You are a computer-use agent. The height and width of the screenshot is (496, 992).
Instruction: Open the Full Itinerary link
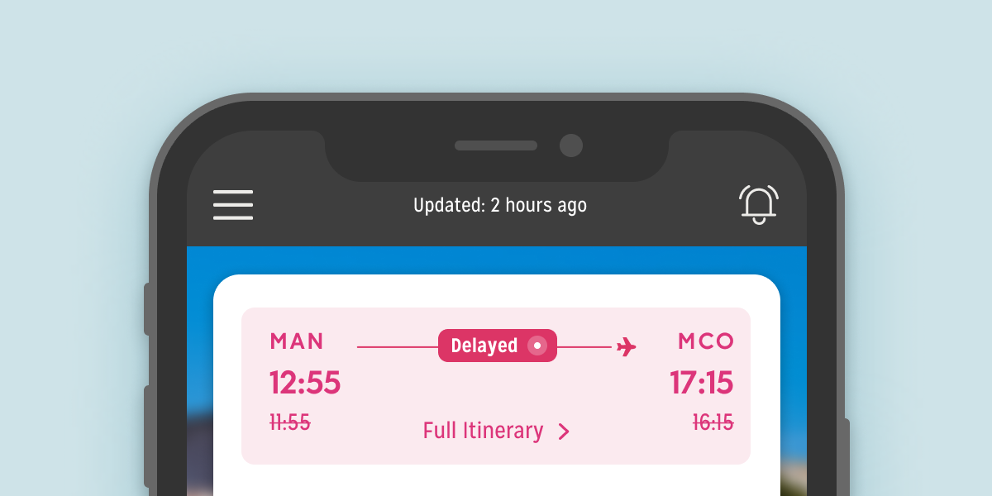[x=484, y=432]
